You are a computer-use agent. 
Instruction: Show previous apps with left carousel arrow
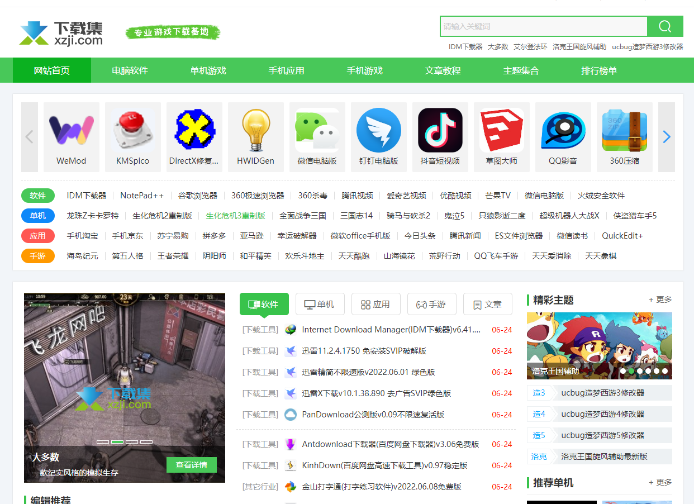[30, 137]
